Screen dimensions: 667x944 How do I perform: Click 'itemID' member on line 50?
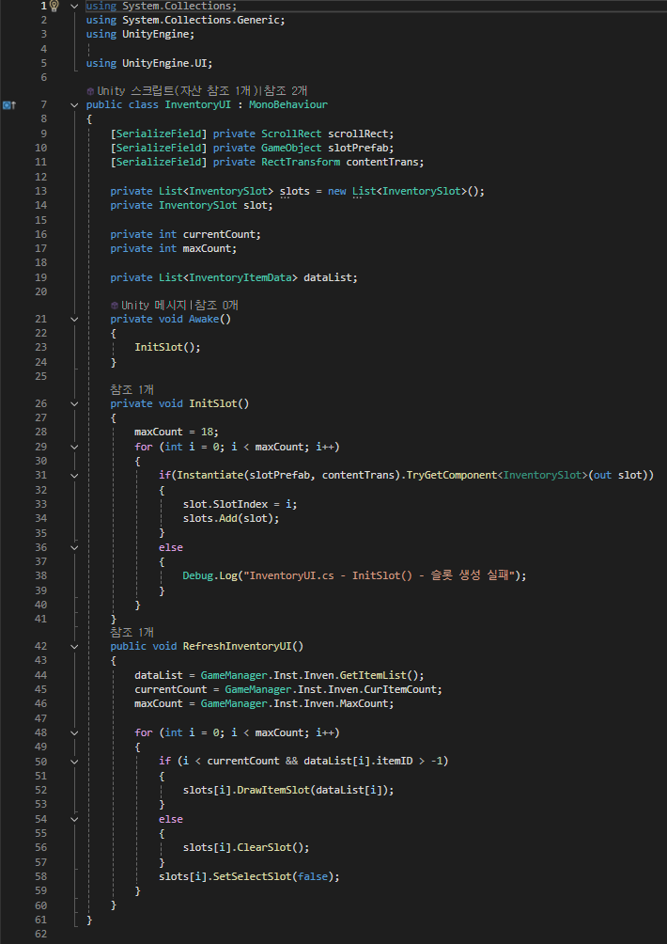pyautogui.click(x=394, y=761)
